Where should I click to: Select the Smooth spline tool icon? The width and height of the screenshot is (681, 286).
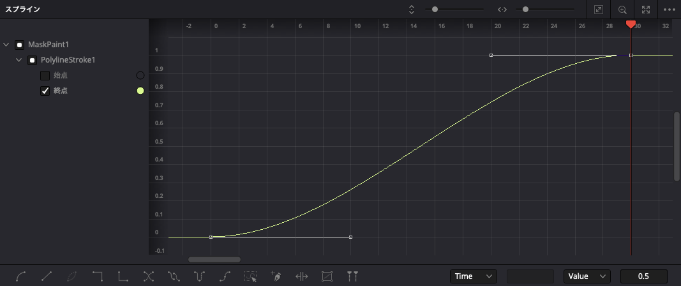click(21, 276)
